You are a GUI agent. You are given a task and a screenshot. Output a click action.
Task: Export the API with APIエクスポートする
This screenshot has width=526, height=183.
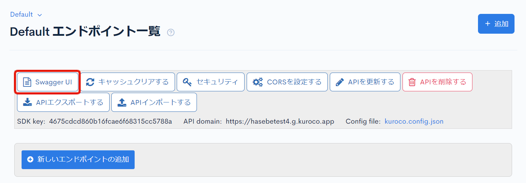point(63,102)
